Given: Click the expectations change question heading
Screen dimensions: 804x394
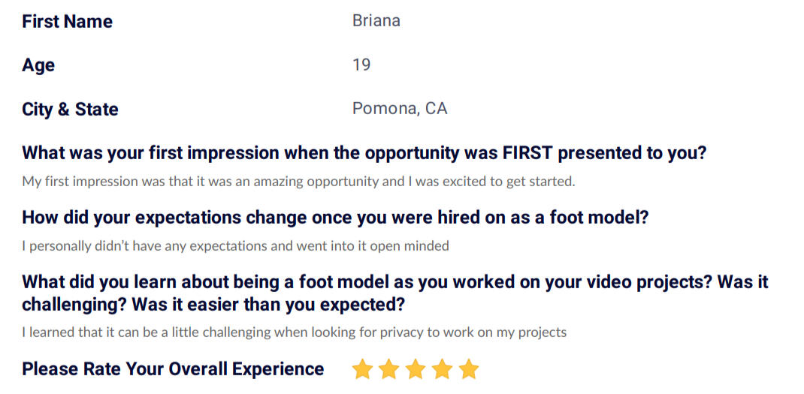Looking at the screenshot, I should point(335,217).
